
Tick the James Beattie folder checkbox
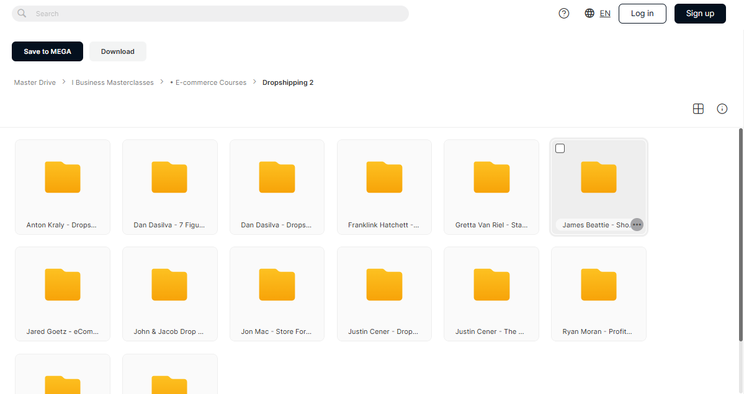point(560,148)
